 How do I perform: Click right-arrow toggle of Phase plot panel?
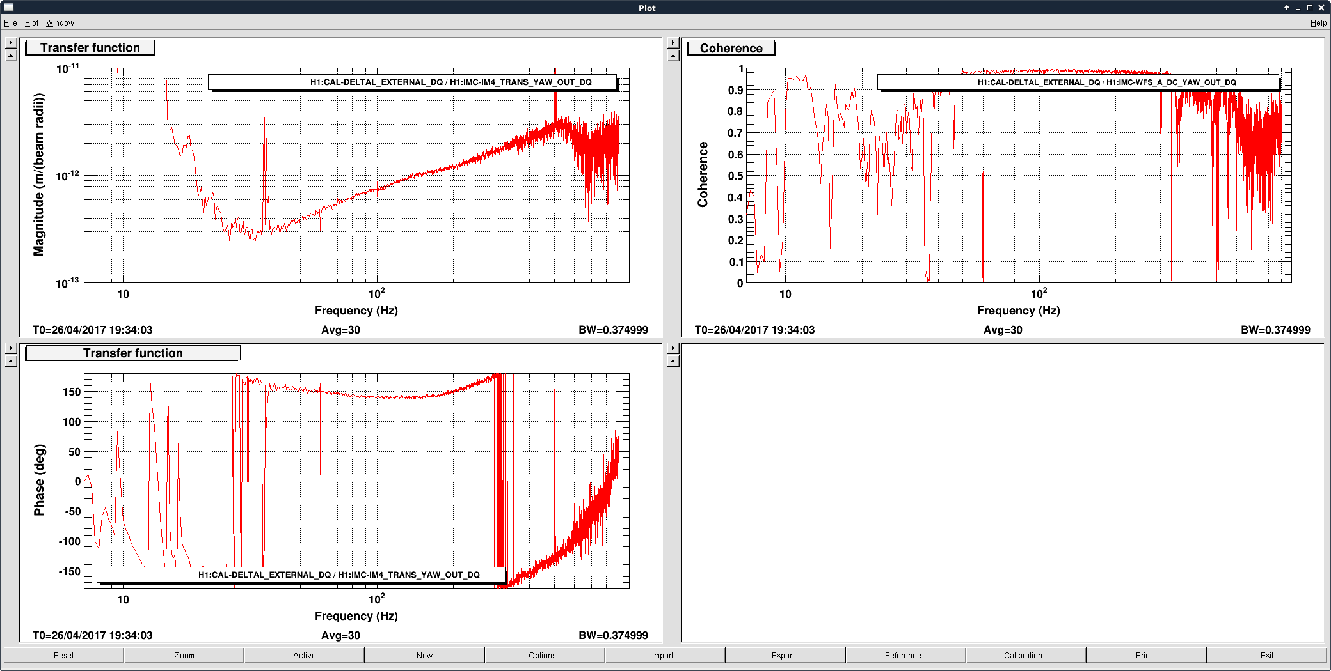click(11, 348)
